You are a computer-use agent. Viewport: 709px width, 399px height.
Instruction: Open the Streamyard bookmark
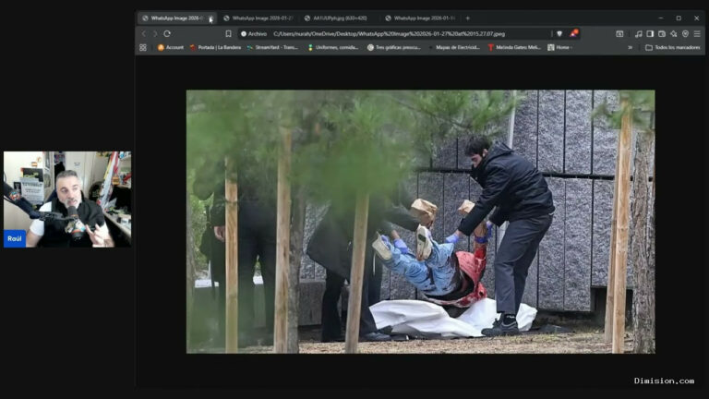pos(272,47)
